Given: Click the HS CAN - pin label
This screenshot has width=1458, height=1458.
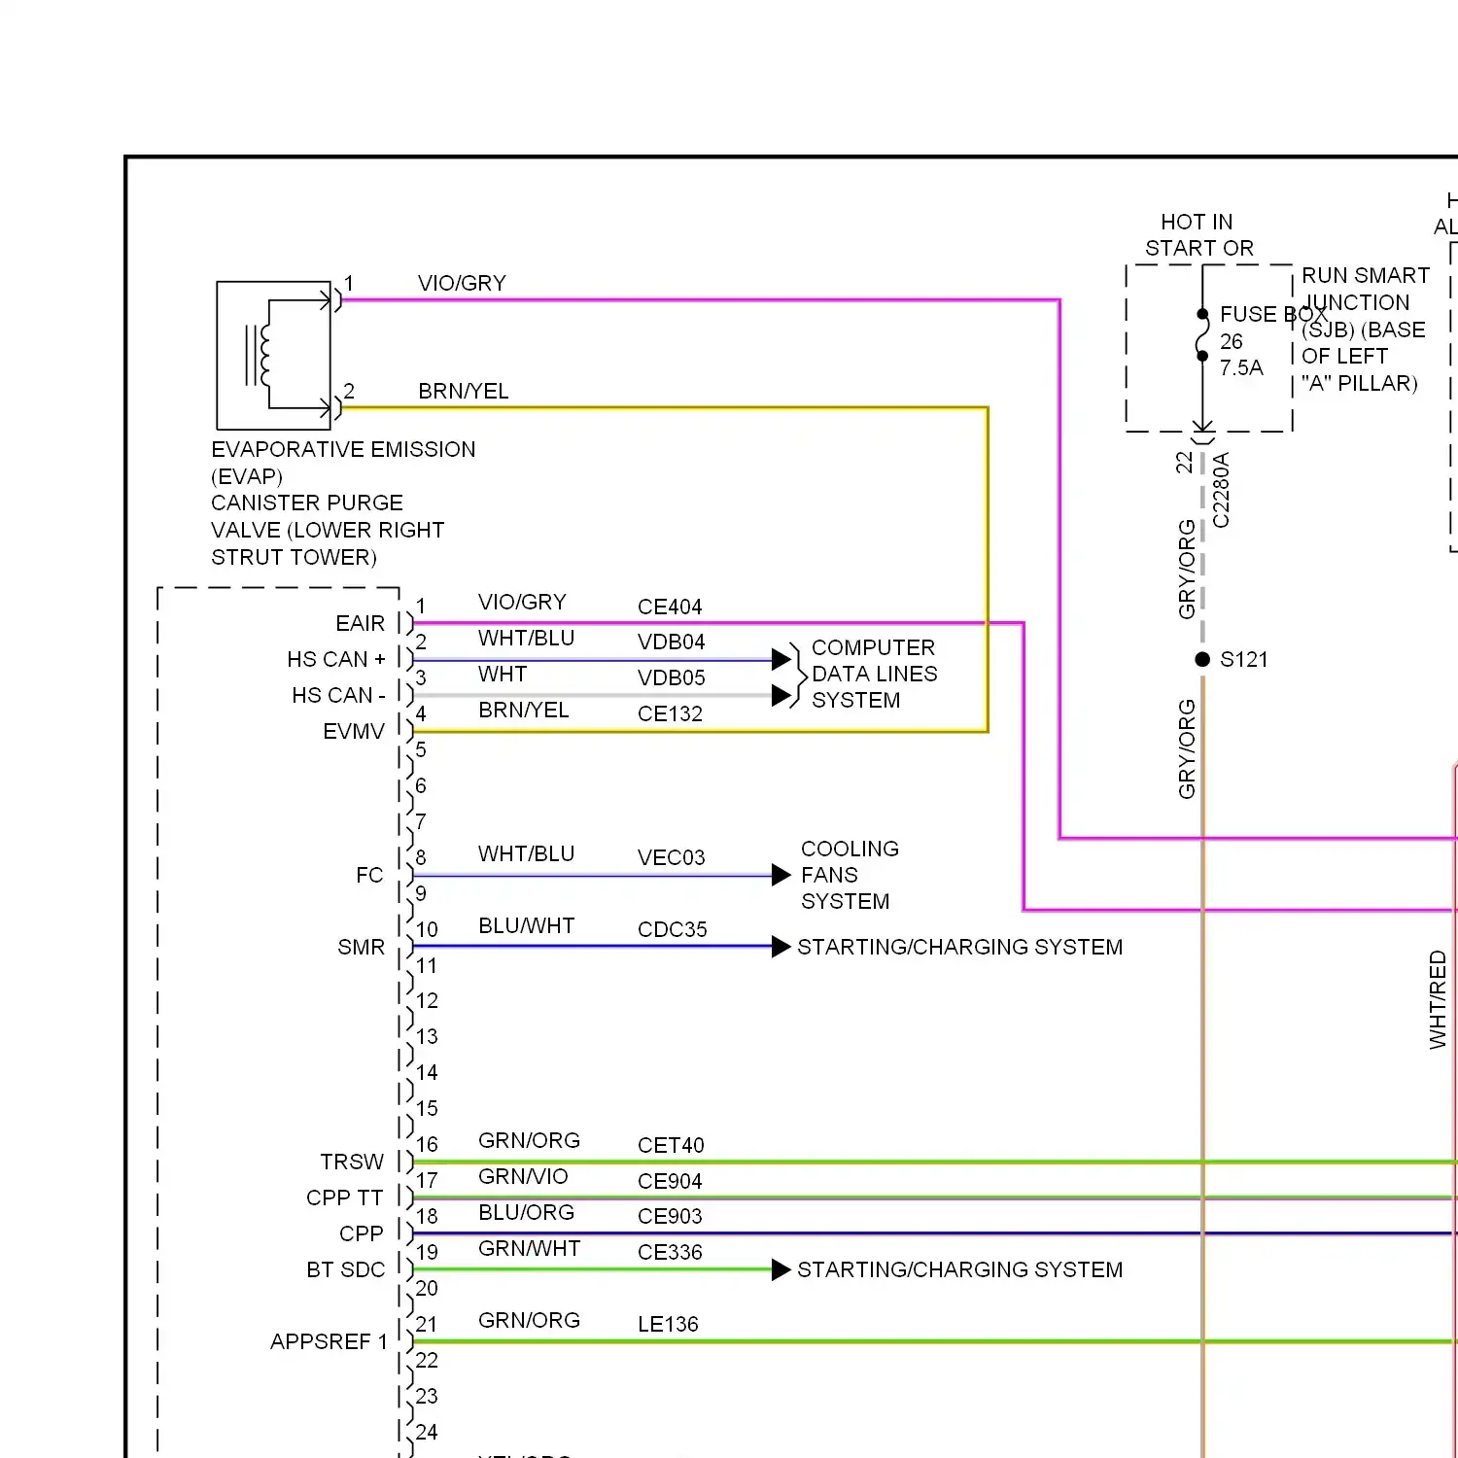Looking at the screenshot, I should [x=338, y=695].
